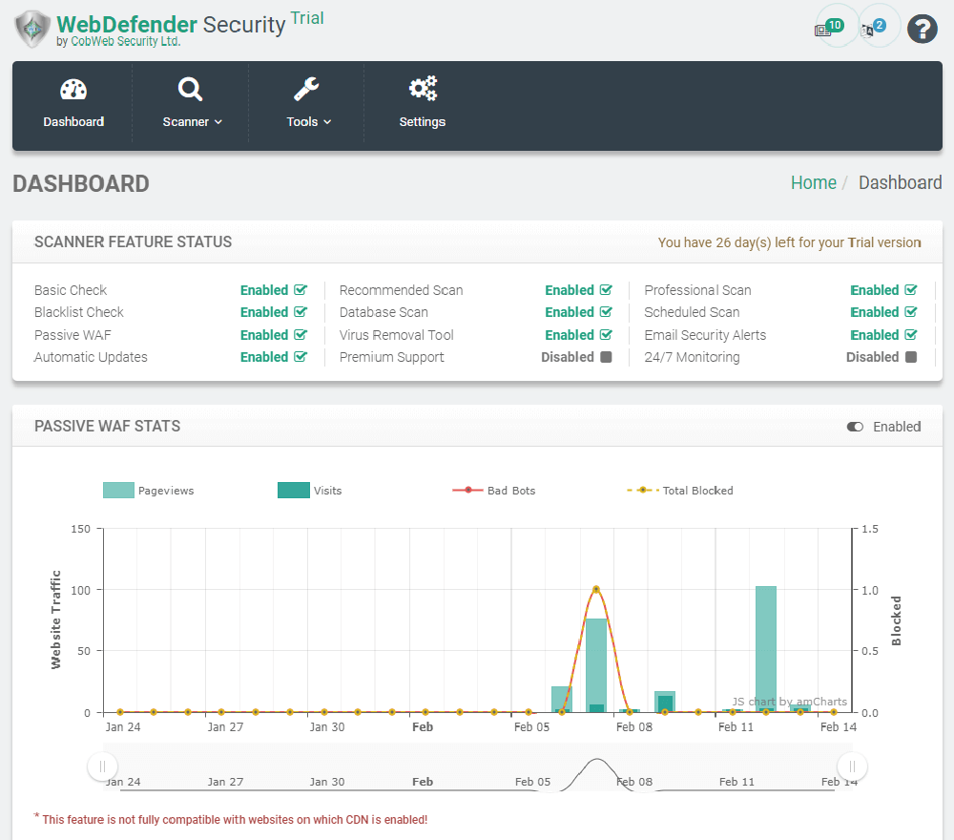
Task: Click the by CobWeb Security Ltd. text
Action: [x=118, y=41]
